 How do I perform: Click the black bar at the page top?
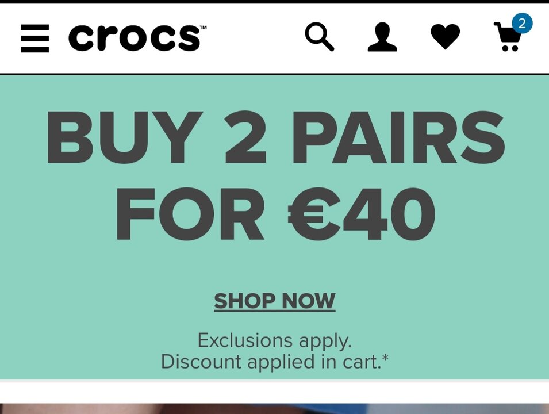point(275,2)
